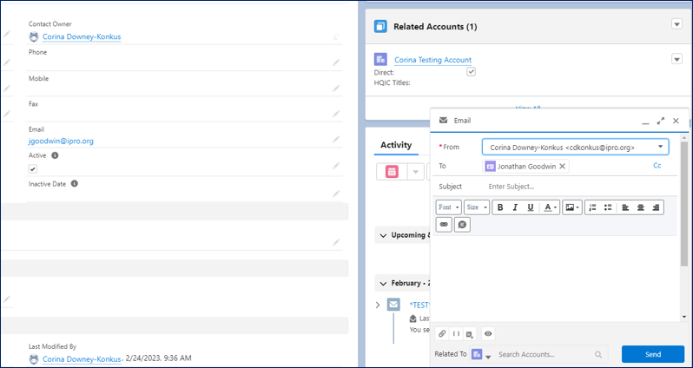Click the Search Accounts field

(546, 354)
